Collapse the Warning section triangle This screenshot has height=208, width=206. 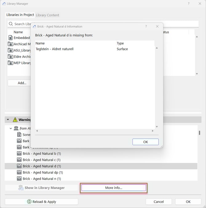[x=8, y=120]
